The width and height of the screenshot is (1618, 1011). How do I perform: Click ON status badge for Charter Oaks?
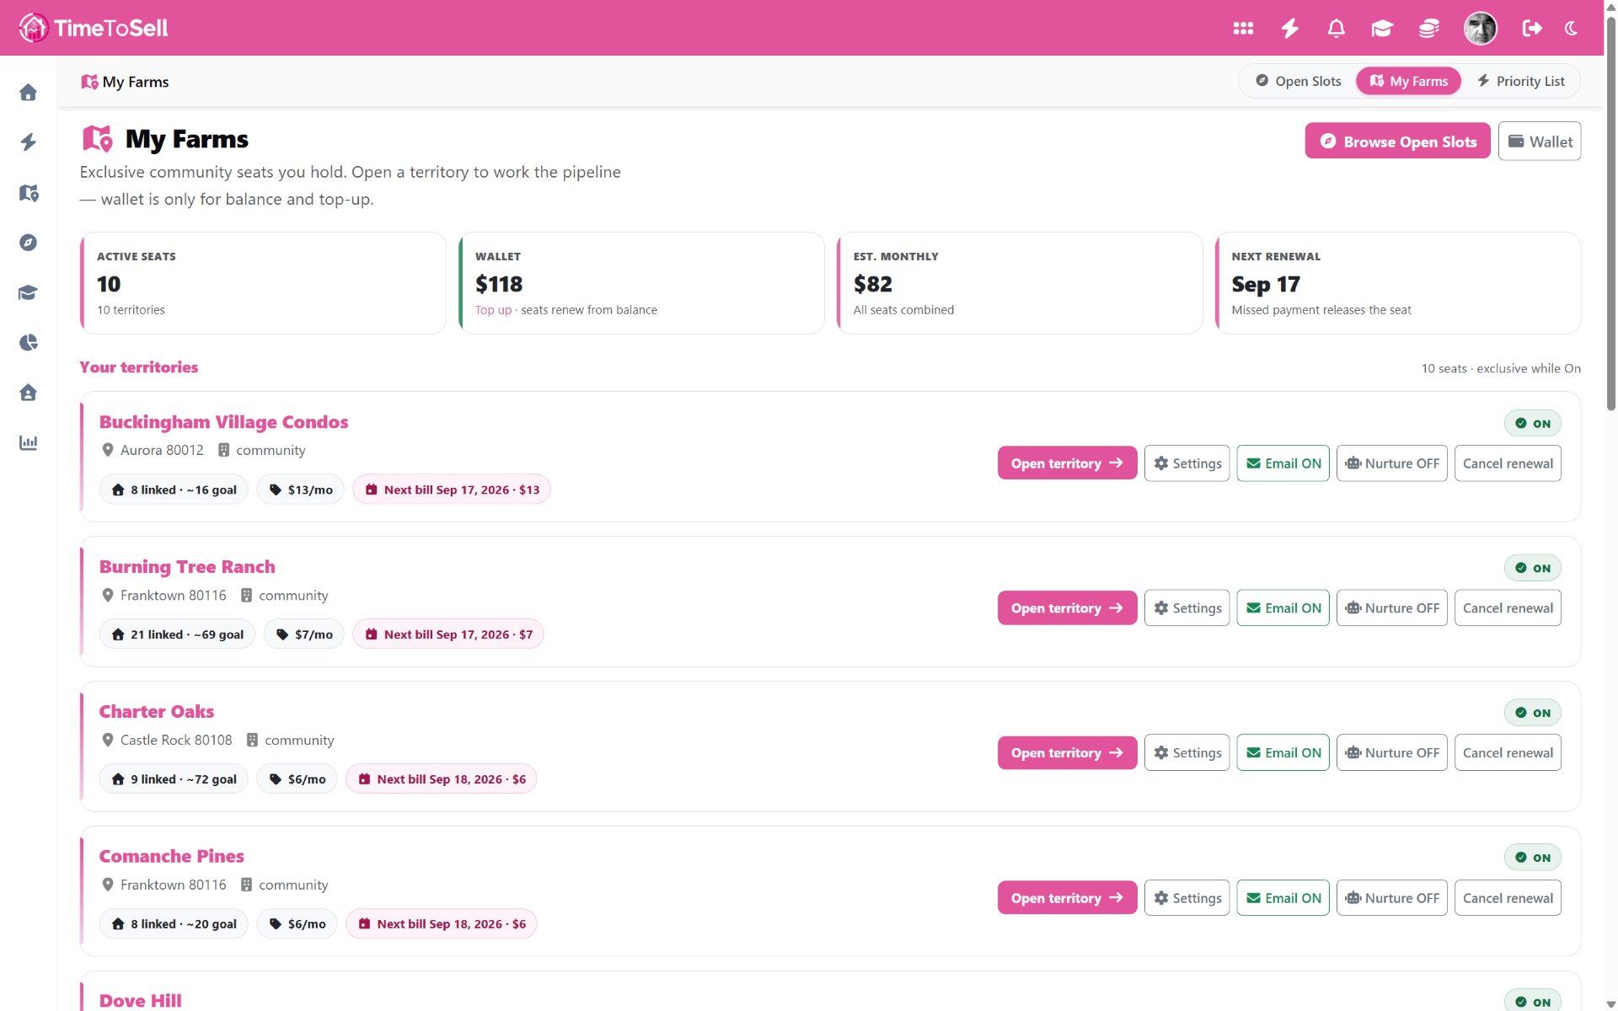click(x=1532, y=714)
